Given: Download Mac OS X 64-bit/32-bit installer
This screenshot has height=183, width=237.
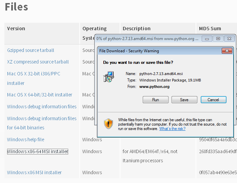Looking at the screenshot, I should coord(40,95).
